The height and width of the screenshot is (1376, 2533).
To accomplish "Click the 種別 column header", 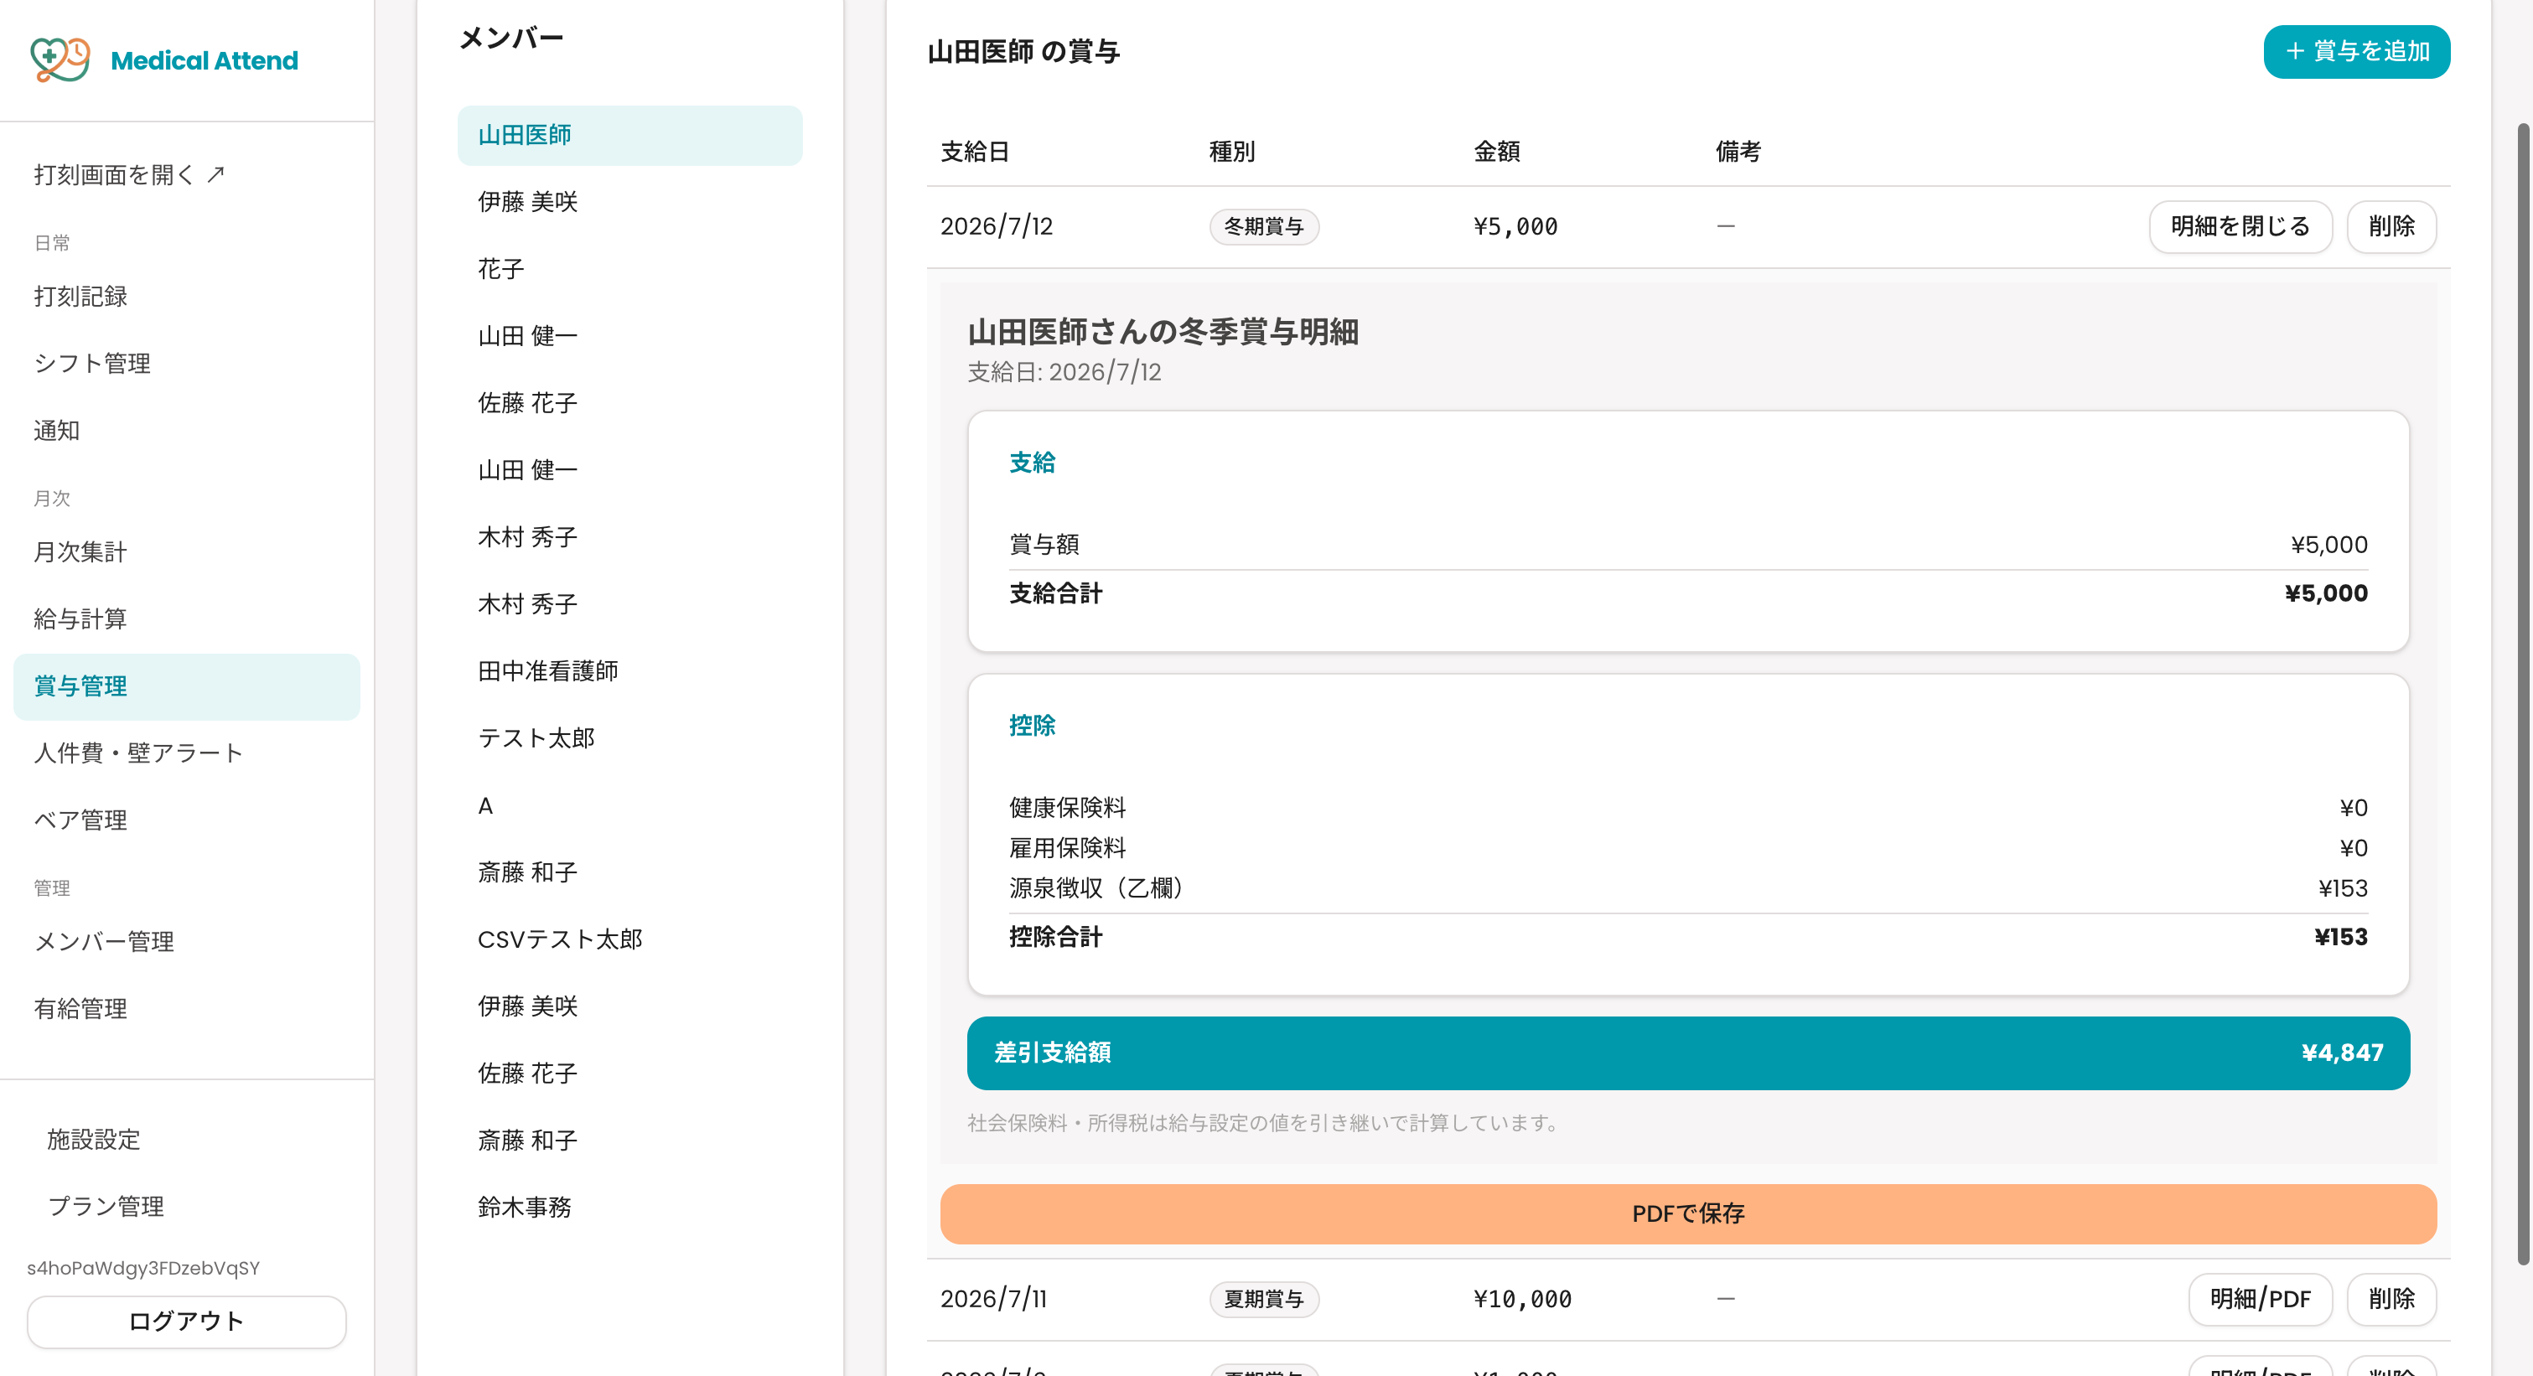I will tap(1231, 152).
